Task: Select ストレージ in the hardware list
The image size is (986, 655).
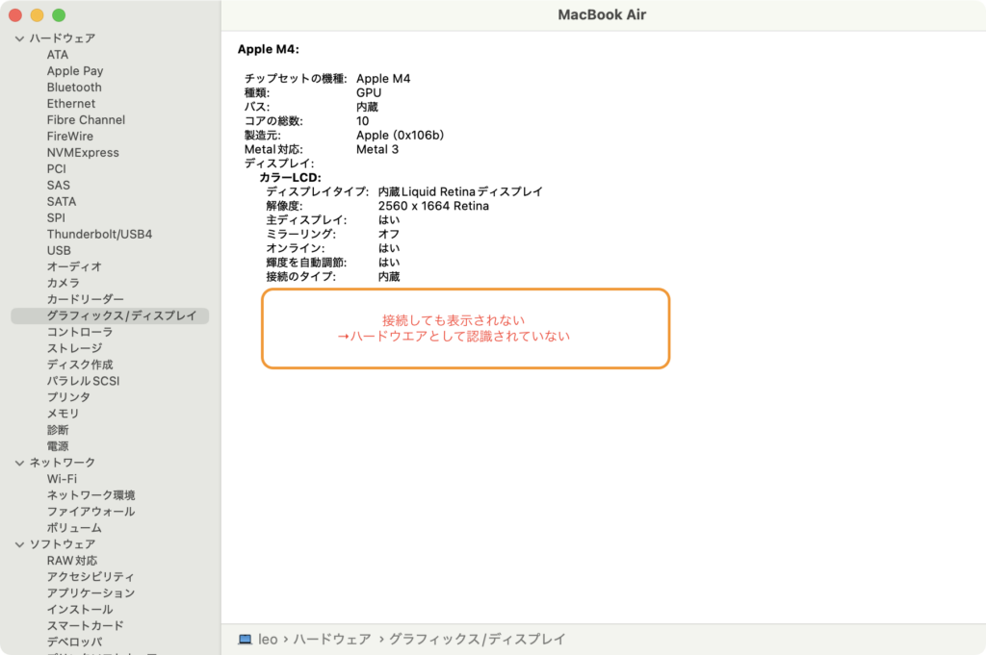Action: tap(74, 348)
